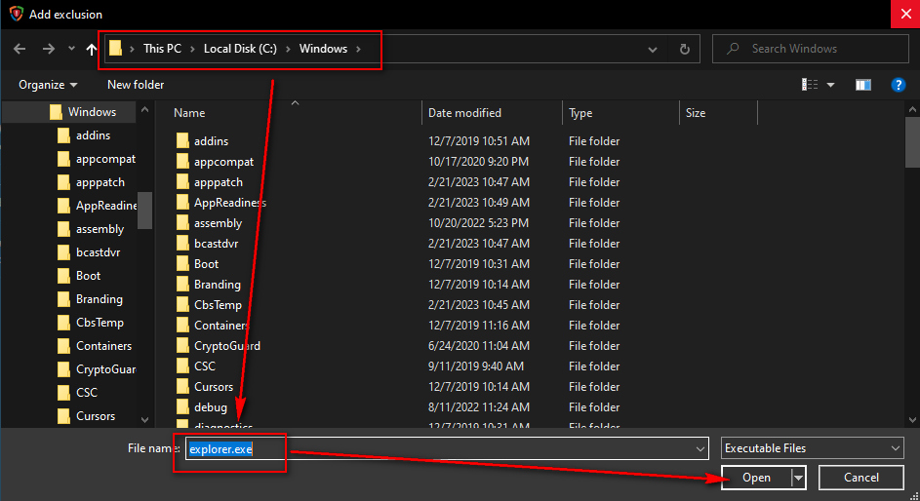Sort by Size column header

(x=696, y=113)
